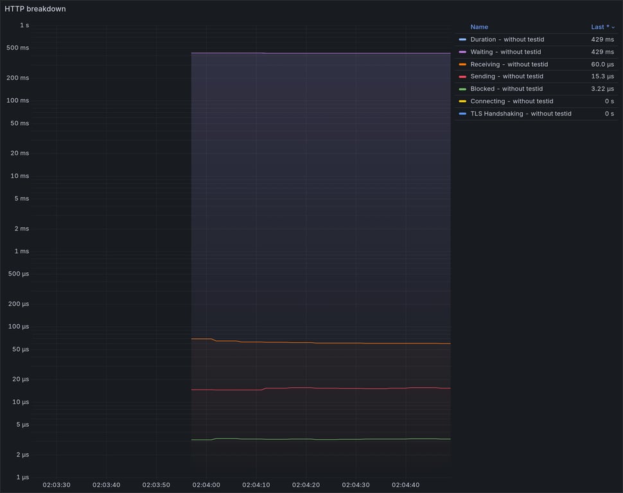623x493 pixels.
Task: Click the 429 ms value for Duration
Action: click(x=602, y=39)
